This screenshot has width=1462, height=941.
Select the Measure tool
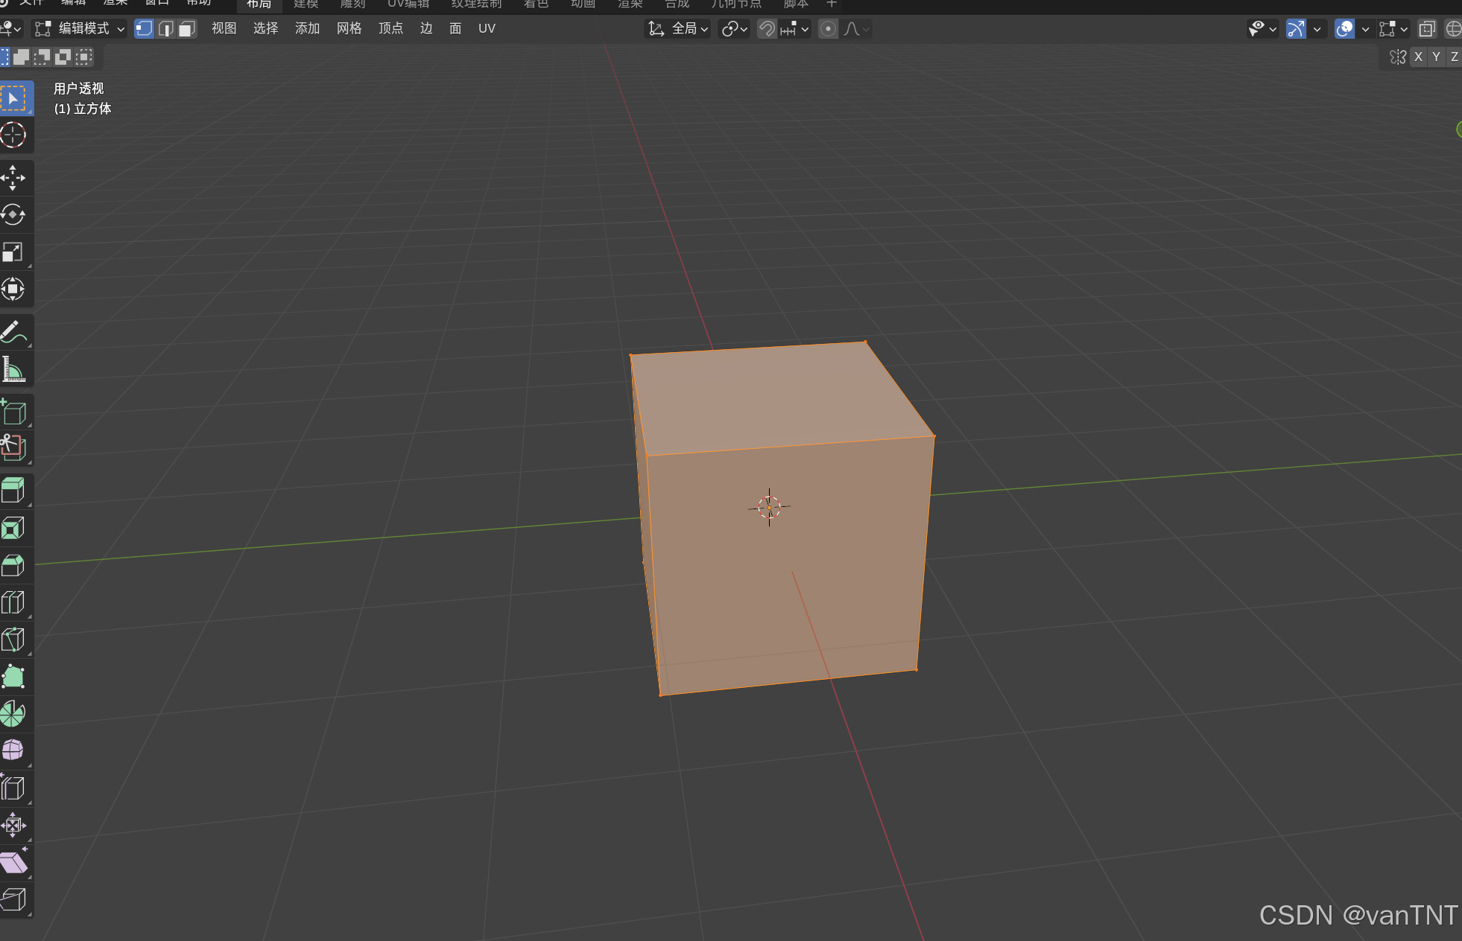pyautogui.click(x=13, y=369)
